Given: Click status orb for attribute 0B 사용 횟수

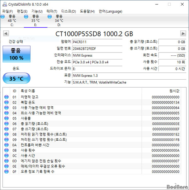Looking at the screenshot, I should pyautogui.click(x=6, y=150).
